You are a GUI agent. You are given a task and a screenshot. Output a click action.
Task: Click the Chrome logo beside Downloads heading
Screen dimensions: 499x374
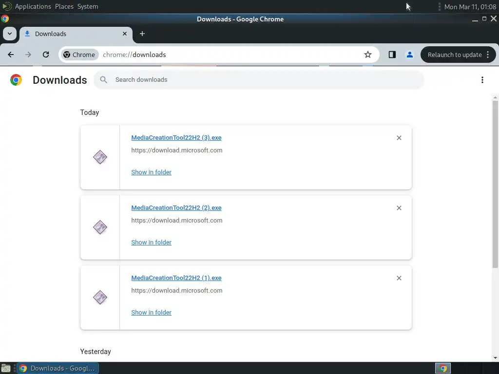16,80
